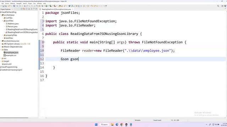
Task: Expand the csvFiles package
Action: click(3, 18)
